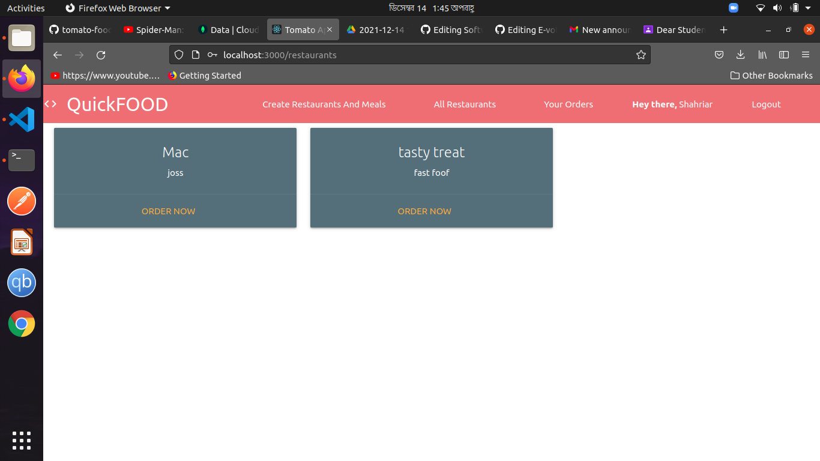
Task: Launch the Terminal from the dock
Action: point(22,160)
